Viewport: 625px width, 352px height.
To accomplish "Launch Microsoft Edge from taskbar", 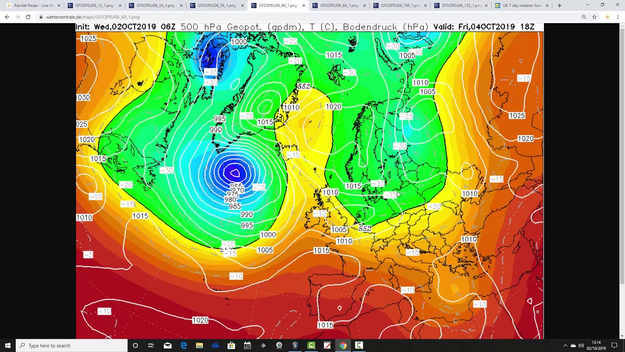I will (x=184, y=346).
